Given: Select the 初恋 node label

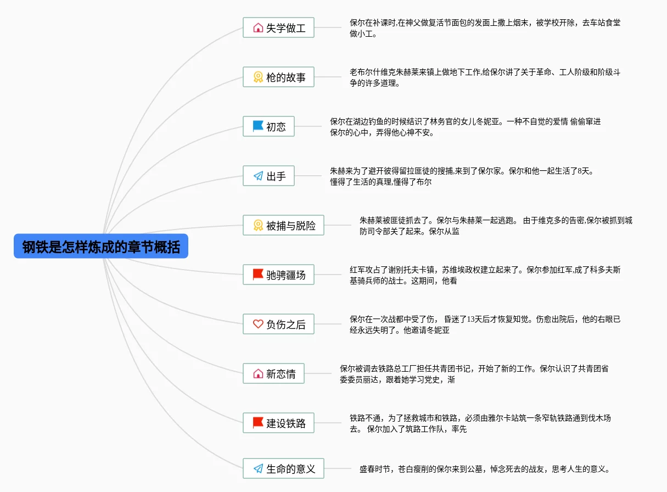Looking at the screenshot, I should pos(276,127).
